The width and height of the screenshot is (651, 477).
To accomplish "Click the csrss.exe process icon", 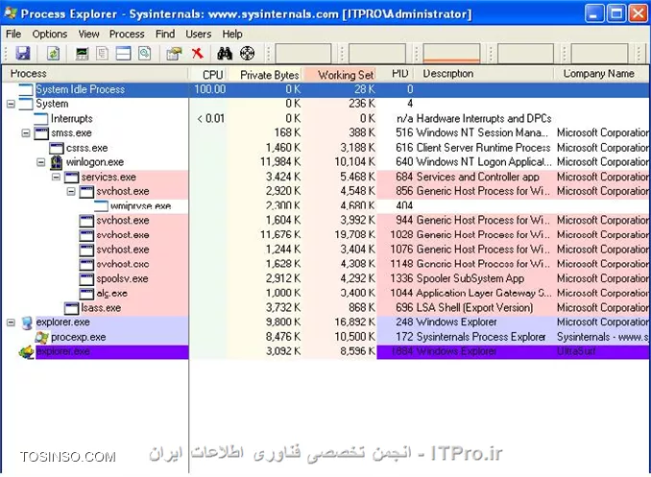I will click(56, 148).
